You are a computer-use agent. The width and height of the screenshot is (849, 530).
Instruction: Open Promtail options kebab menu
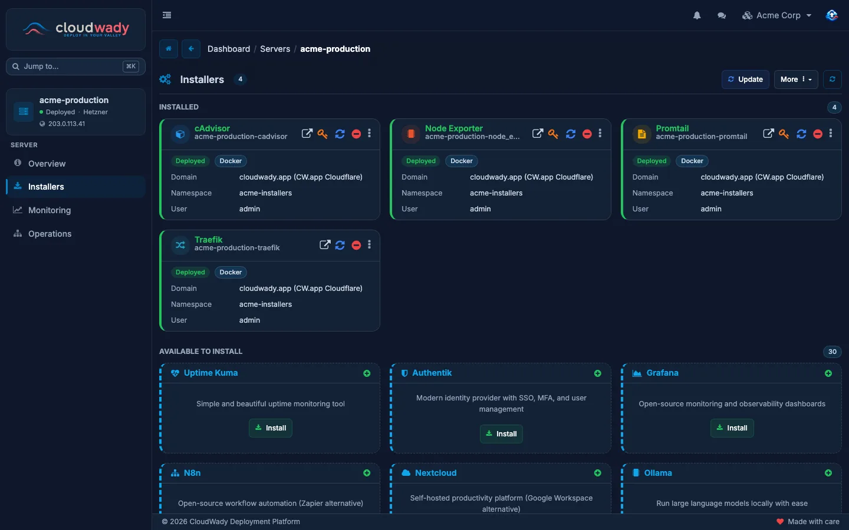click(831, 134)
